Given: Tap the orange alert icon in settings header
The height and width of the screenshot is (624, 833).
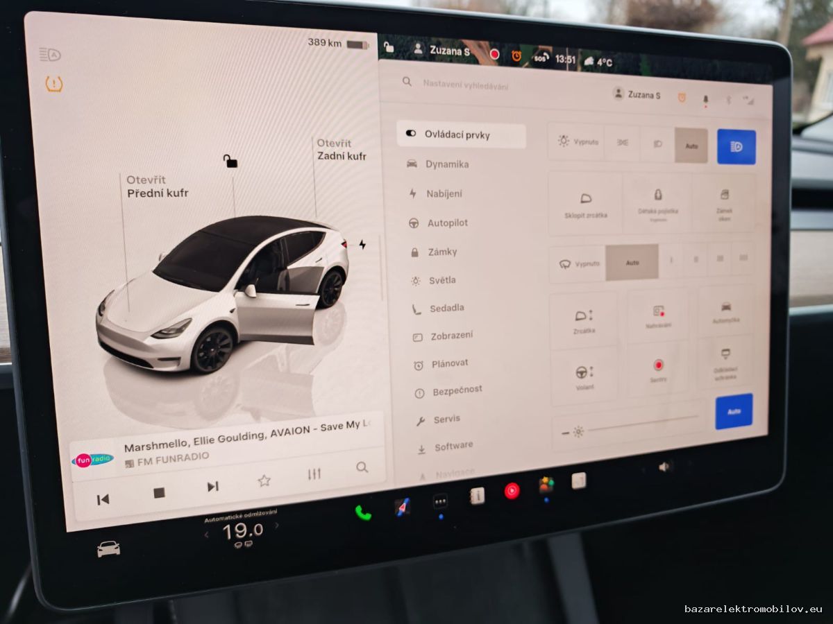Looking at the screenshot, I should [682, 98].
